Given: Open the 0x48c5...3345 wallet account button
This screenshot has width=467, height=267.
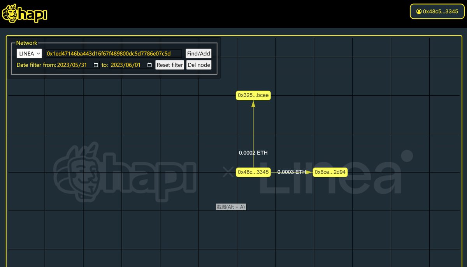Looking at the screenshot, I should 437,11.
